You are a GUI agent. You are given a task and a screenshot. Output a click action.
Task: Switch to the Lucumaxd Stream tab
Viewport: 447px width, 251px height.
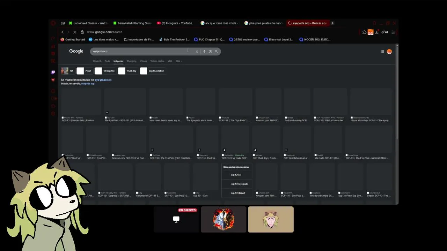[88, 23]
